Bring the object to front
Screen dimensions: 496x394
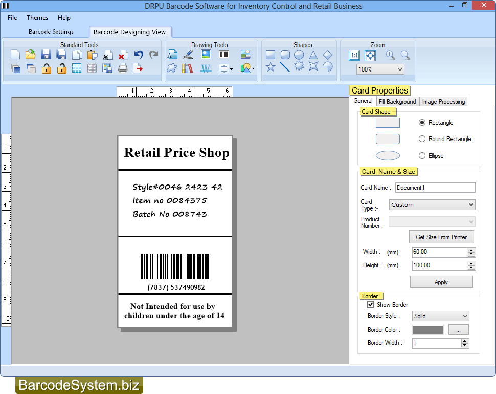(x=15, y=68)
